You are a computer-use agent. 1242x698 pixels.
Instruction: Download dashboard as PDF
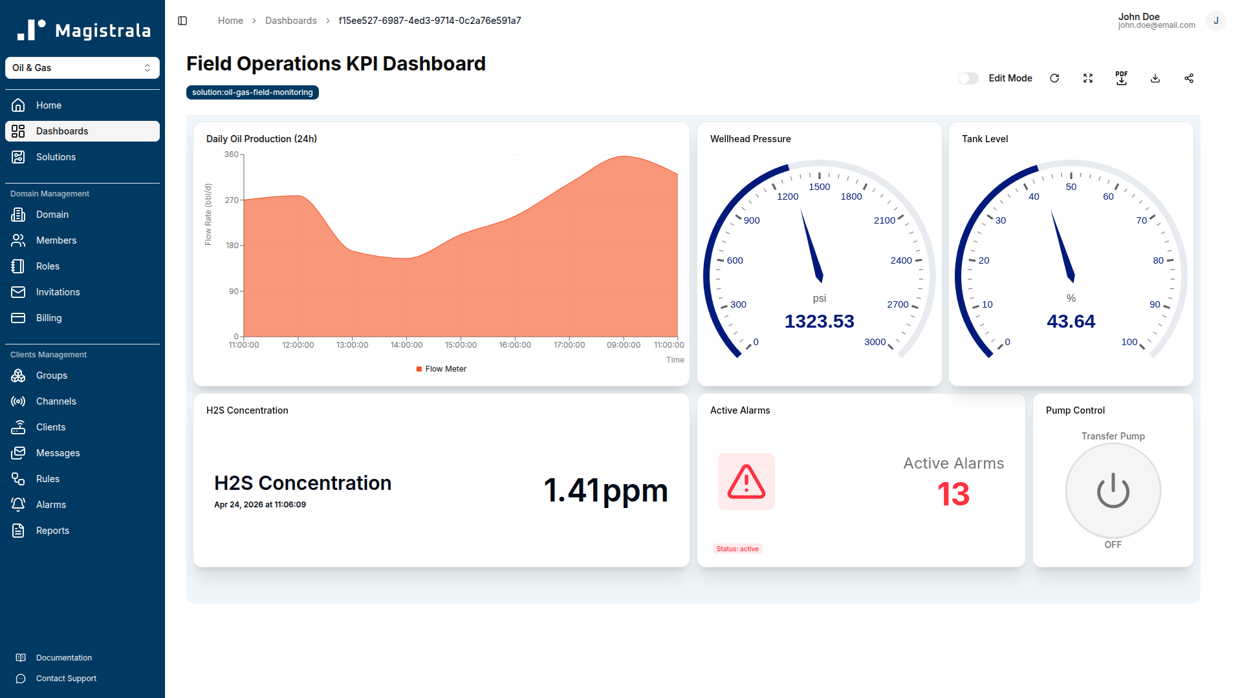(1122, 78)
